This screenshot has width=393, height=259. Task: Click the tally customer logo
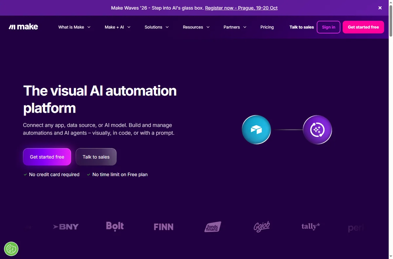point(310,226)
